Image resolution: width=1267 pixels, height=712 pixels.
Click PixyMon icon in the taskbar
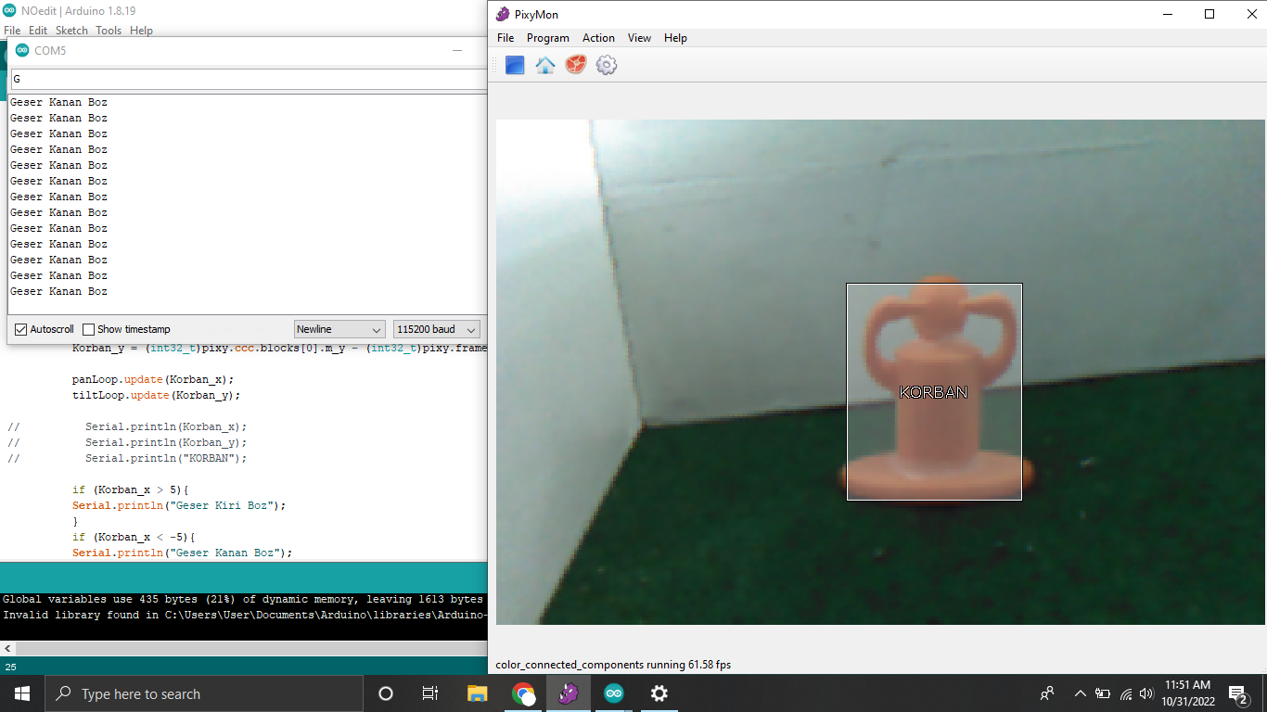[568, 693]
